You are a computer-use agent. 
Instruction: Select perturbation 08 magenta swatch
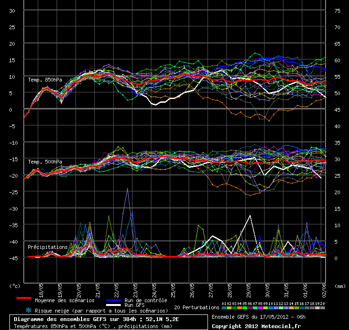point(260,308)
